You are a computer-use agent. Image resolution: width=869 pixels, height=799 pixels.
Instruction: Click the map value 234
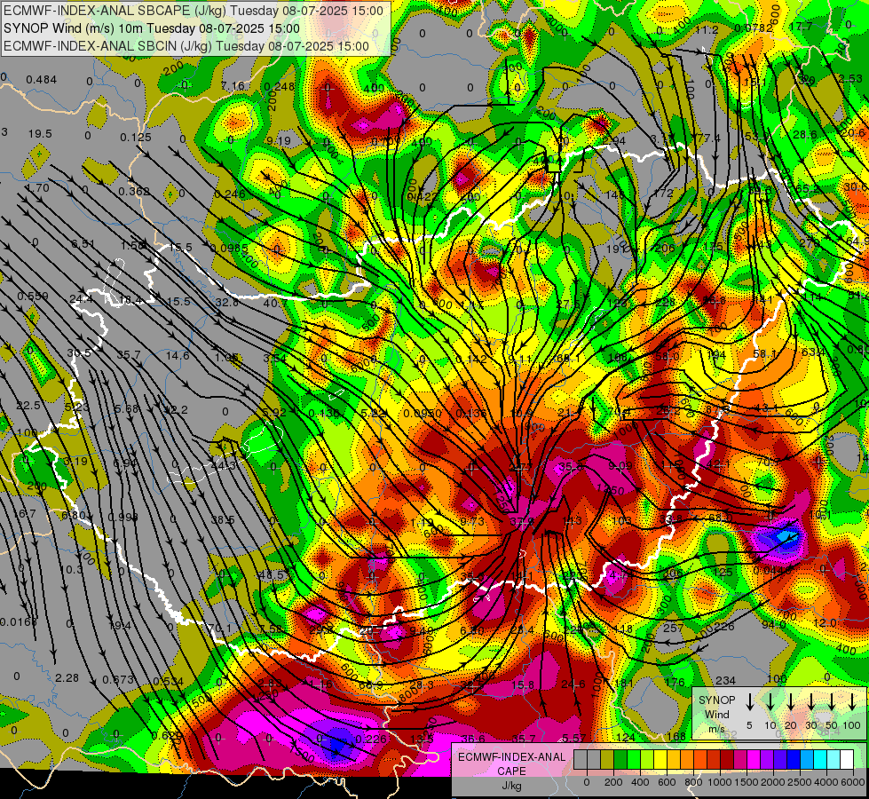tap(725, 680)
